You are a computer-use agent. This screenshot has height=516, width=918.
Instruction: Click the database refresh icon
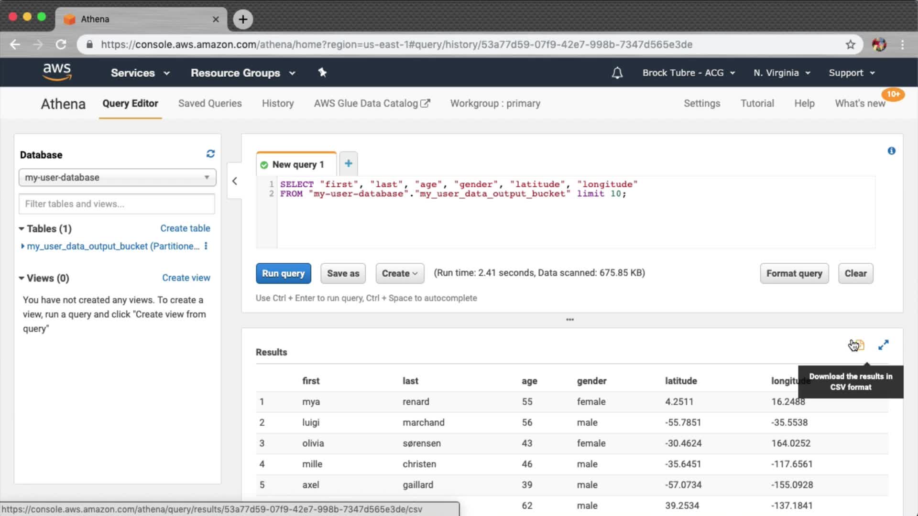[x=210, y=154]
